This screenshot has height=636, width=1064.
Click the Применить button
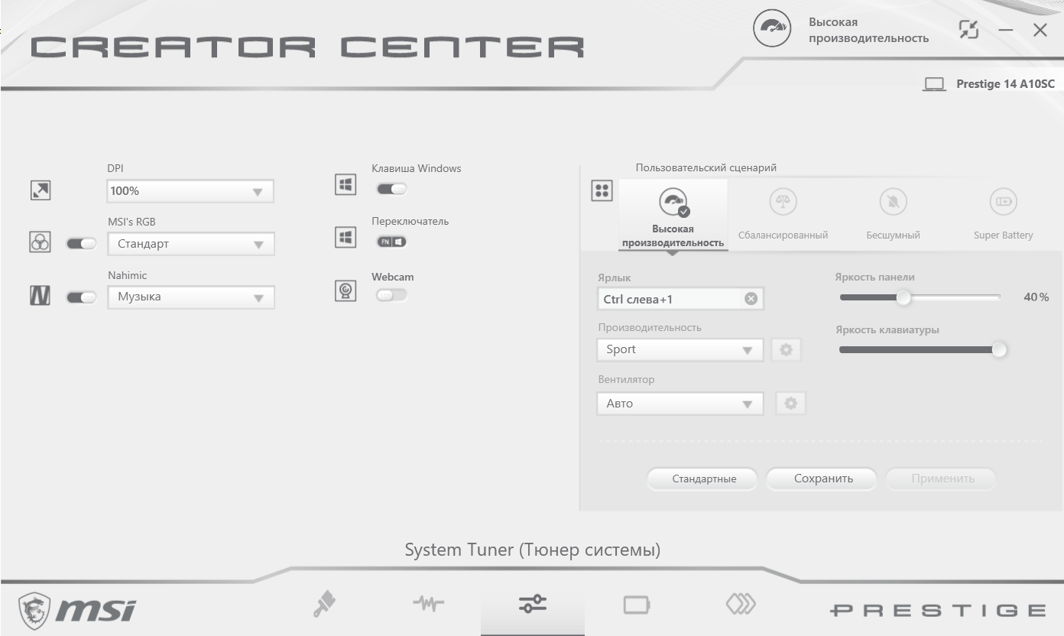[x=942, y=479]
